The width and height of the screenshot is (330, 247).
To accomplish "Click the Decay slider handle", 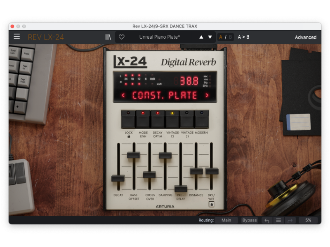I will 118,178.
